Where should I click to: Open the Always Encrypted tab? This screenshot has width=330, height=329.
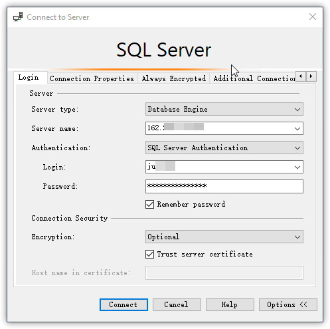tap(174, 78)
